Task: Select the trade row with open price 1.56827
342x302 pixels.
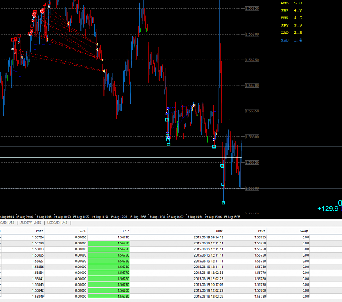Action: pyautogui.click(x=171, y=261)
